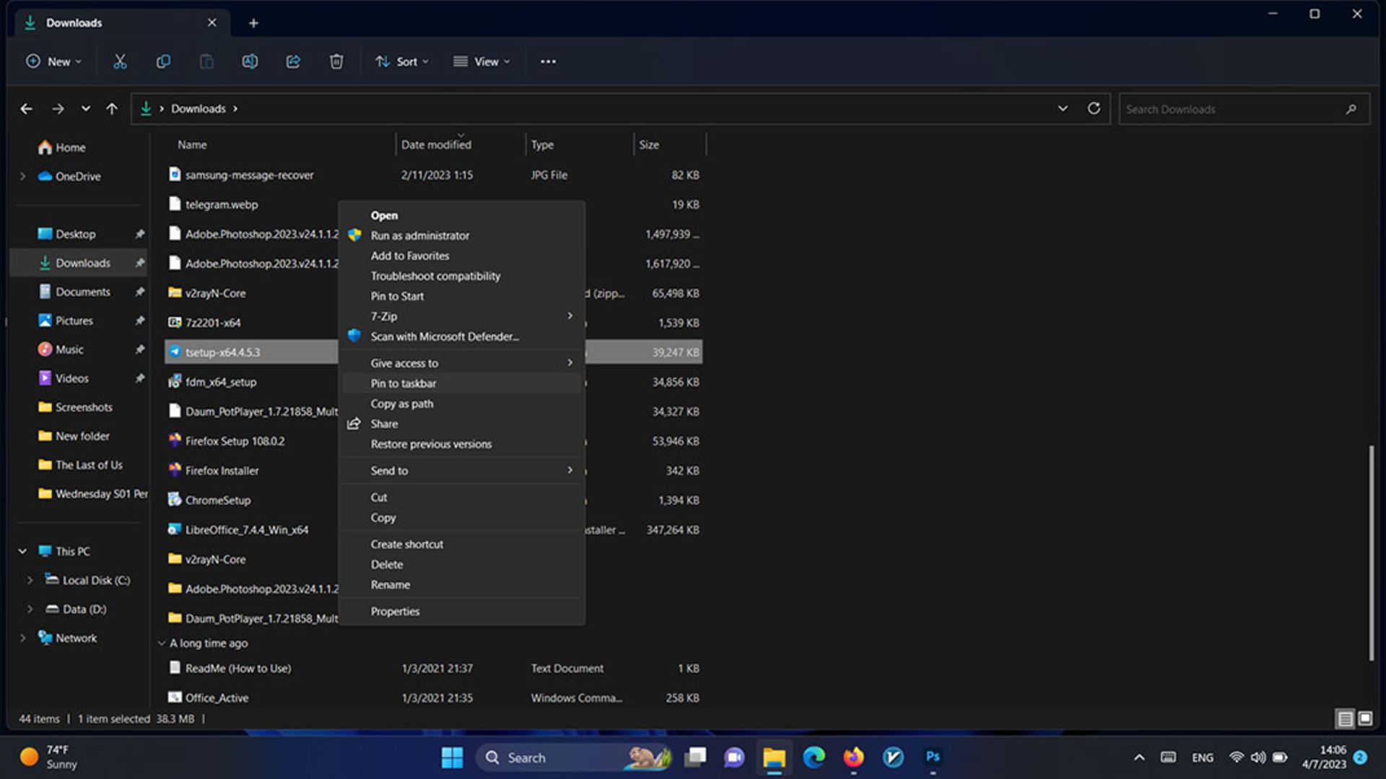Click the Copy icon in toolbar
The image size is (1386, 779).
(x=163, y=61)
